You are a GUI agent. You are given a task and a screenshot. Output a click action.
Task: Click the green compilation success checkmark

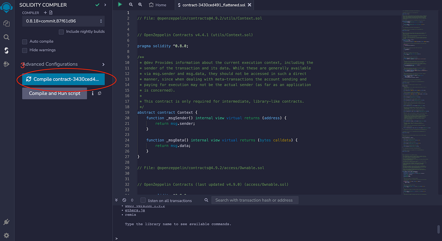click(98, 5)
